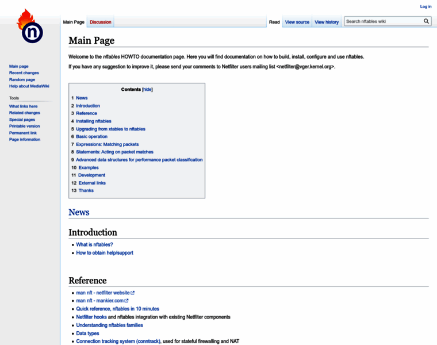This screenshot has height=345, width=437.
Task: Switch to the Main Page tab
Action: pos(74,22)
